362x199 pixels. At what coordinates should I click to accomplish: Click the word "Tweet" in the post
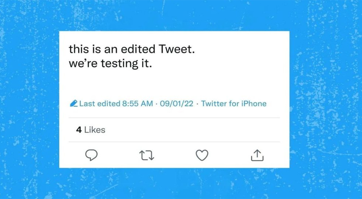(175, 49)
